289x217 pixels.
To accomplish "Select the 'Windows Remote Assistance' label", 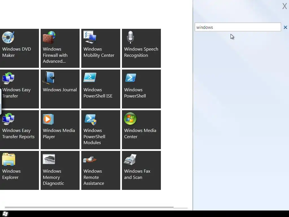I will (x=94, y=177).
